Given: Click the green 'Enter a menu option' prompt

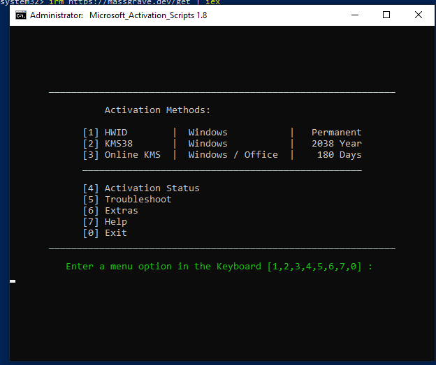Looking at the screenshot, I should tap(219, 267).
